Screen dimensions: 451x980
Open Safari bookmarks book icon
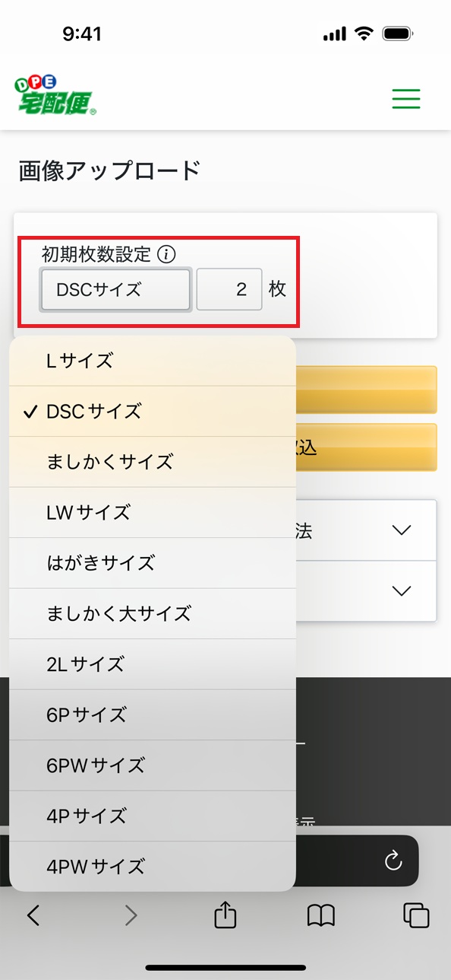click(x=321, y=915)
